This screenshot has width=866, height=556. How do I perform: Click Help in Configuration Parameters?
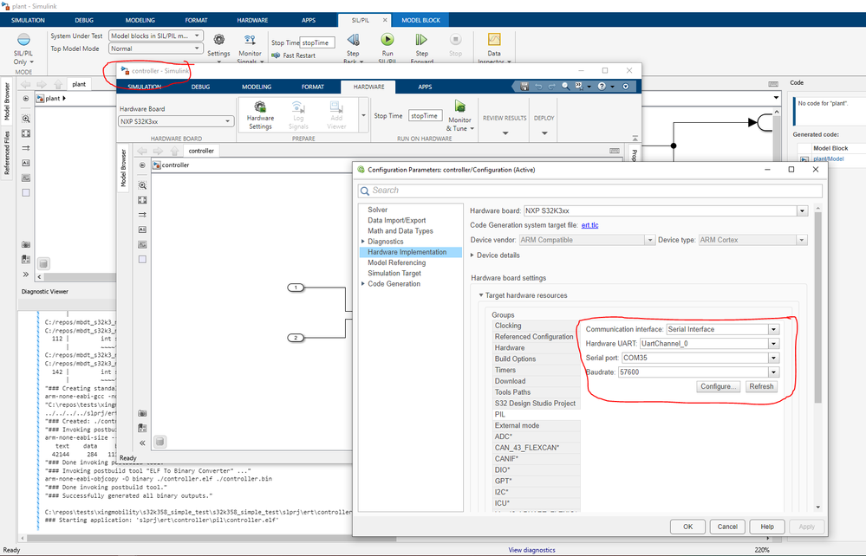click(x=767, y=527)
